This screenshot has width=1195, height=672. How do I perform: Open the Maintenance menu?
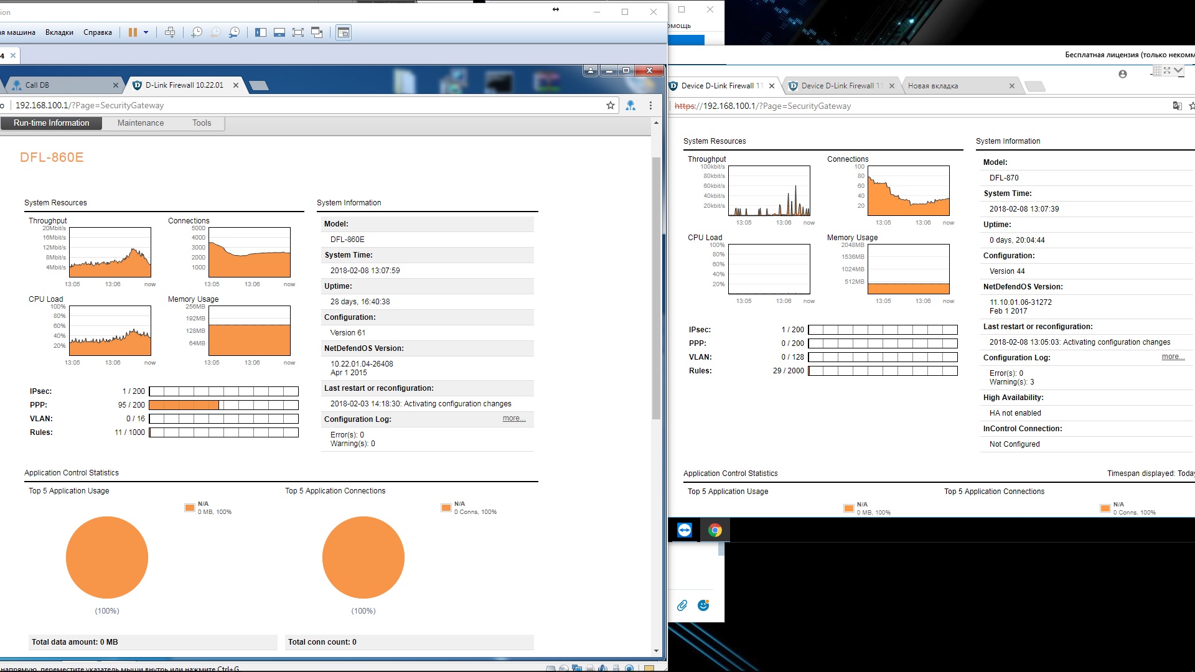tap(141, 123)
